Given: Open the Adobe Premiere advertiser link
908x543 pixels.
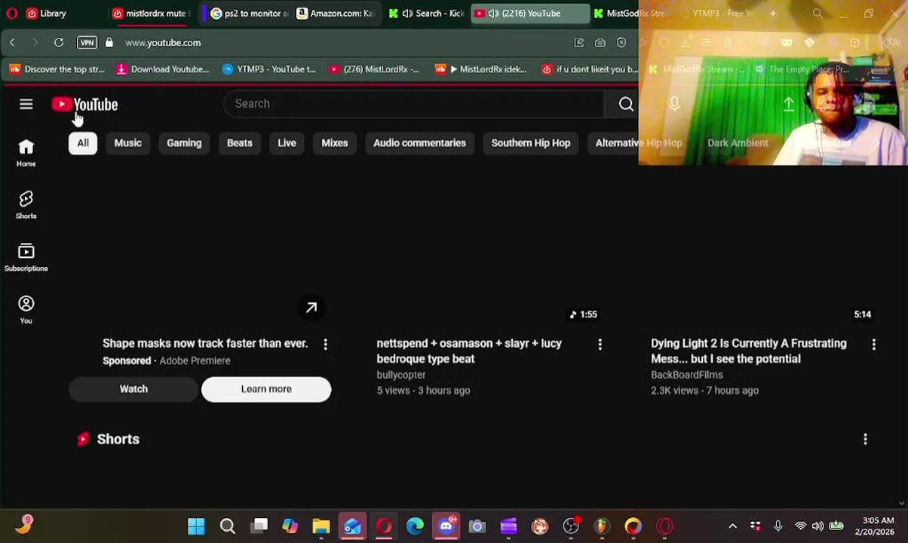Looking at the screenshot, I should (195, 360).
